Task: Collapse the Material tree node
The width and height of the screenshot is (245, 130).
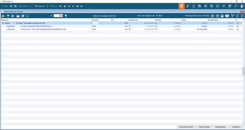Action: (x=3, y=23)
